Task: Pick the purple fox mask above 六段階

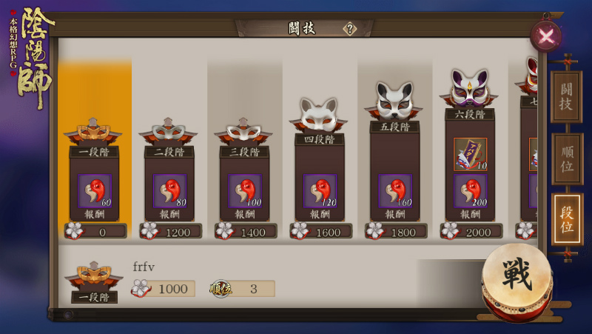Action: (x=469, y=88)
